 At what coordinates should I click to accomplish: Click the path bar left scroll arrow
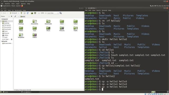18,16
